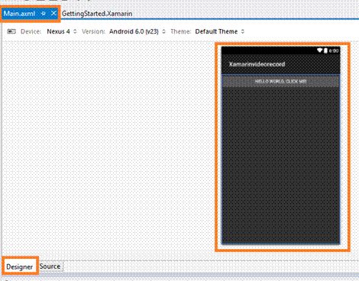The image size is (359, 281).
Task: Open the Default Theme dropdown
Action: tap(220, 31)
